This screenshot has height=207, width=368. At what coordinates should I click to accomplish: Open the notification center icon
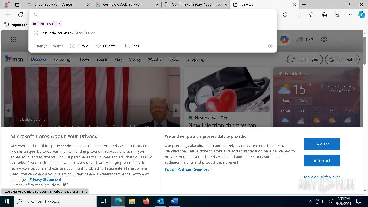[x=359, y=201]
